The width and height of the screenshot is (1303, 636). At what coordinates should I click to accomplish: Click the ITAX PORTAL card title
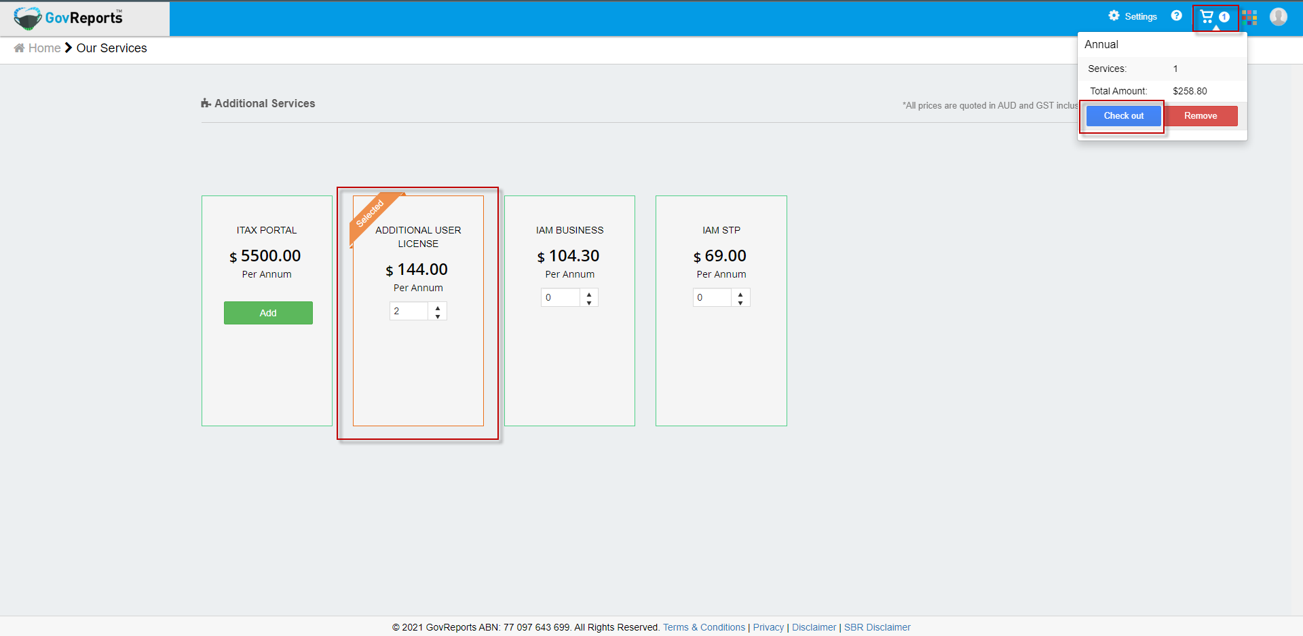click(267, 230)
